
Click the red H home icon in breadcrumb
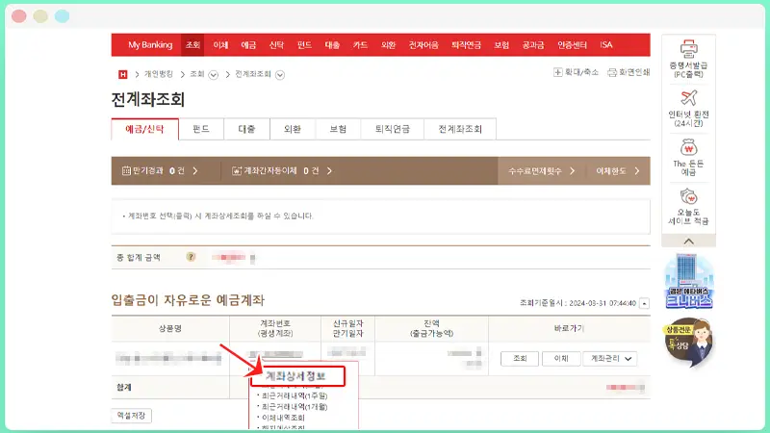pyautogui.click(x=123, y=74)
